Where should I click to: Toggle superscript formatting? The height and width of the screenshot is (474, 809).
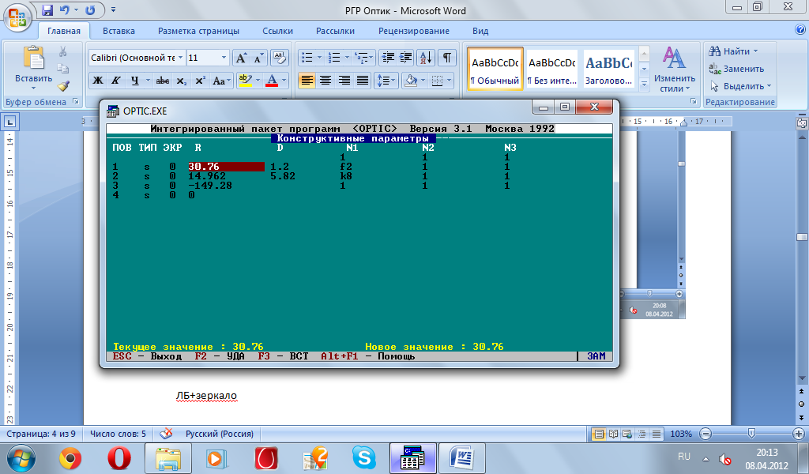click(x=200, y=81)
